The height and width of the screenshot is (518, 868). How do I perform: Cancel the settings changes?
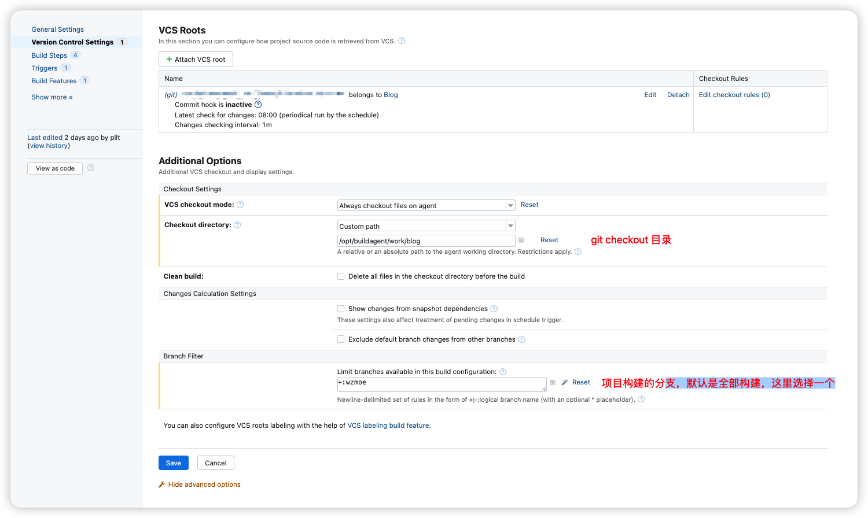[216, 463]
